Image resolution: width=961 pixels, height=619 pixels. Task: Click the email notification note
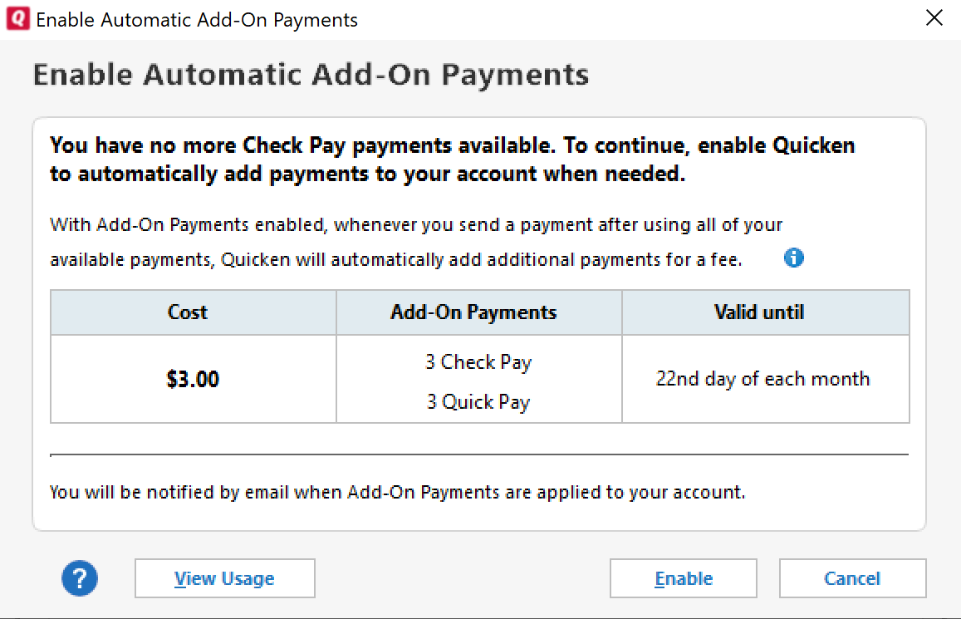(x=397, y=492)
